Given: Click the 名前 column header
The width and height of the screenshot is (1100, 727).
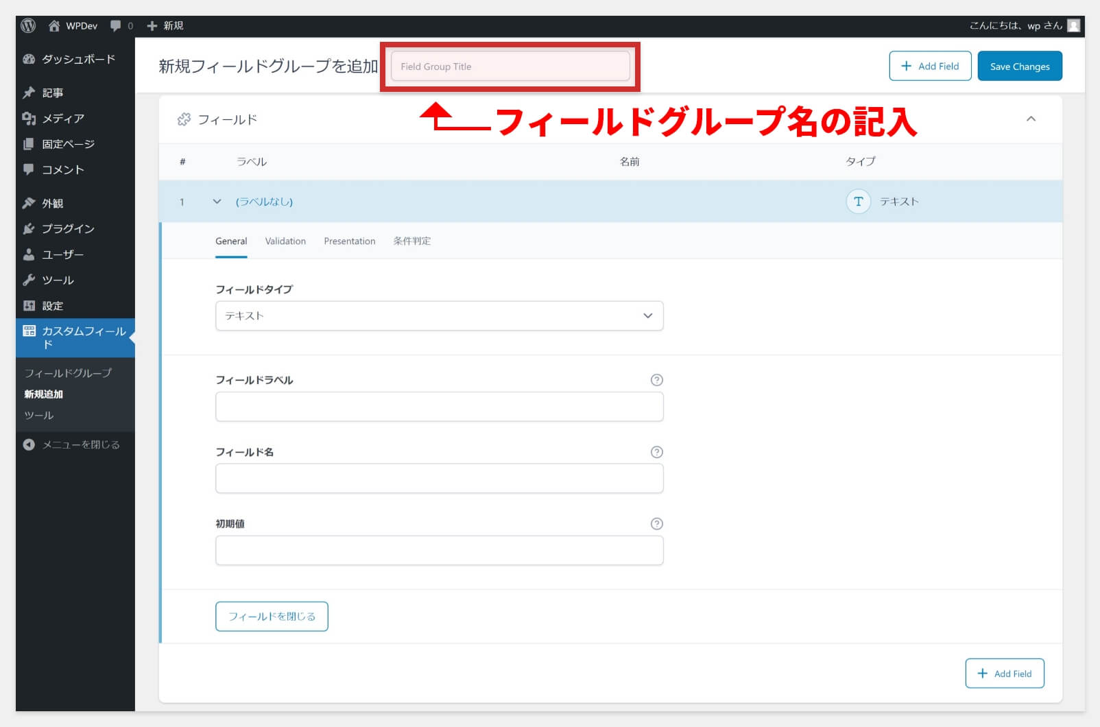Looking at the screenshot, I should point(630,162).
